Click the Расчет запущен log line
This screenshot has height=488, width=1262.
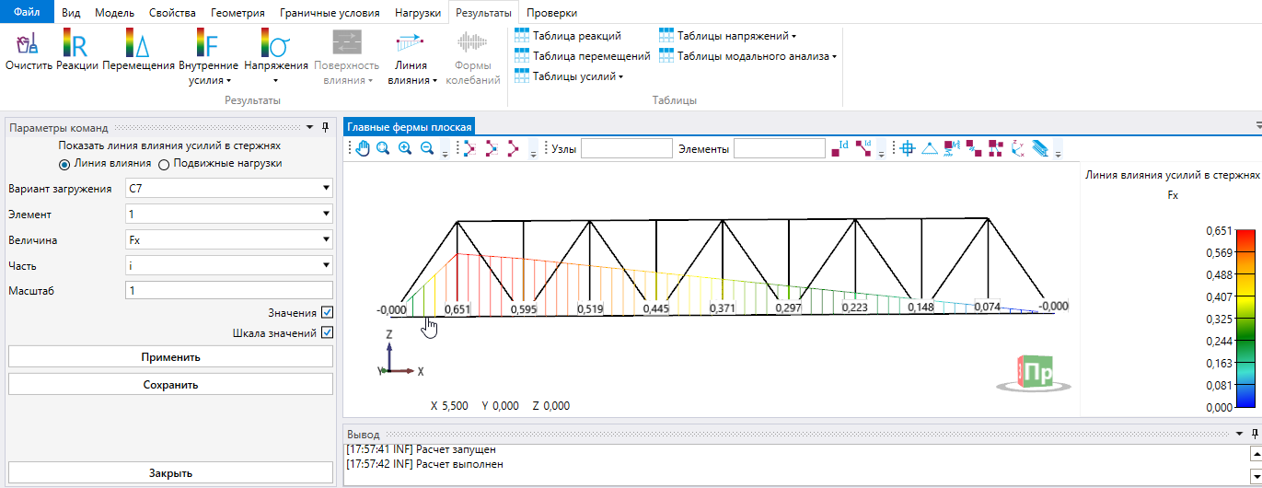[423, 449]
